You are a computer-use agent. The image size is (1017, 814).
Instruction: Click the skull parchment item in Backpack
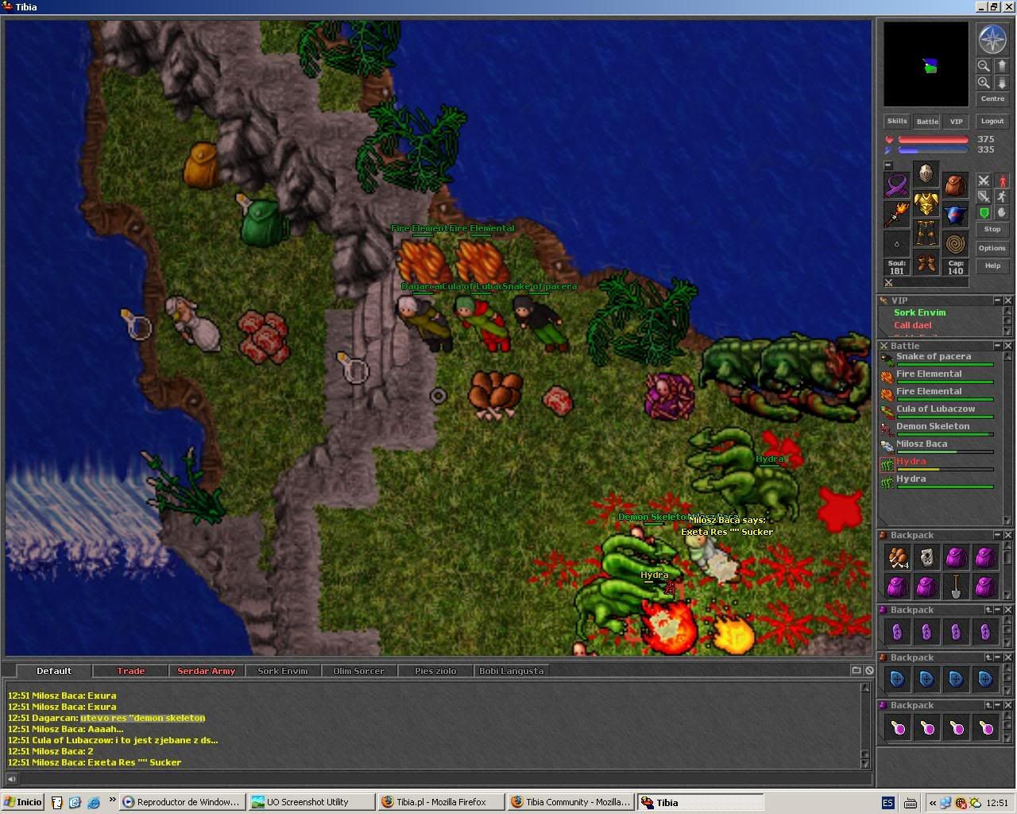(x=926, y=557)
